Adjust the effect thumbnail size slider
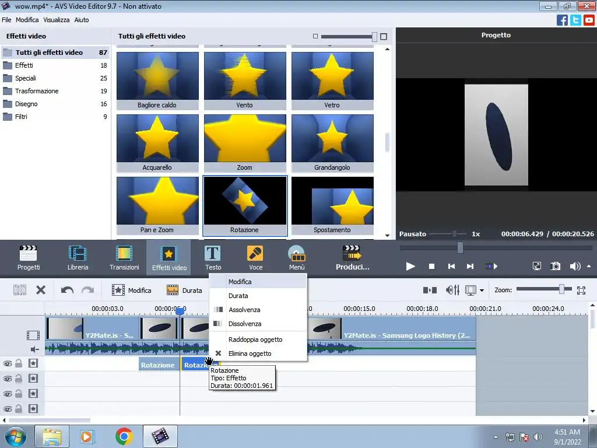The image size is (597, 448). coord(375,37)
